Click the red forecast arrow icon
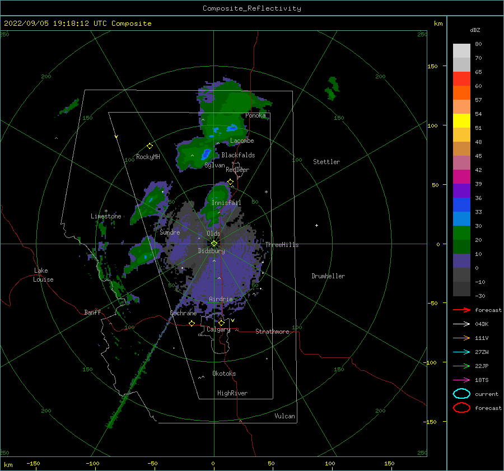The width and height of the screenshot is (504, 471). (461, 310)
